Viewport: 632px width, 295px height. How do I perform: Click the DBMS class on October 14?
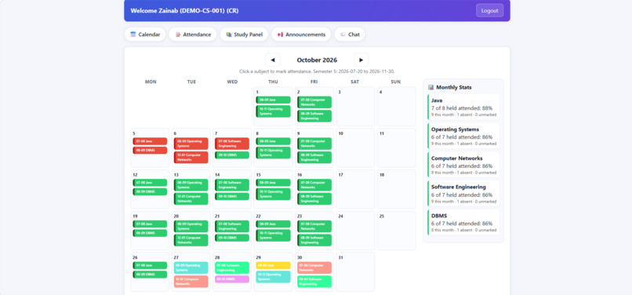click(x=232, y=196)
